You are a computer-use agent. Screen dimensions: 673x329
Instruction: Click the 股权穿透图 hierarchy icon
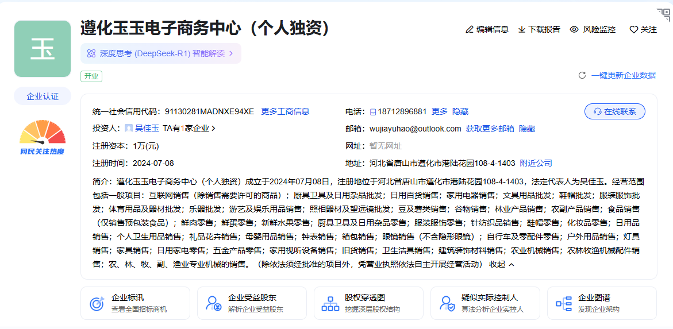pos(330,304)
